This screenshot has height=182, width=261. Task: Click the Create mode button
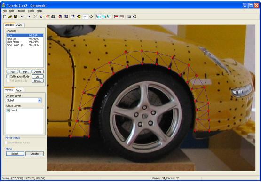[35, 154]
